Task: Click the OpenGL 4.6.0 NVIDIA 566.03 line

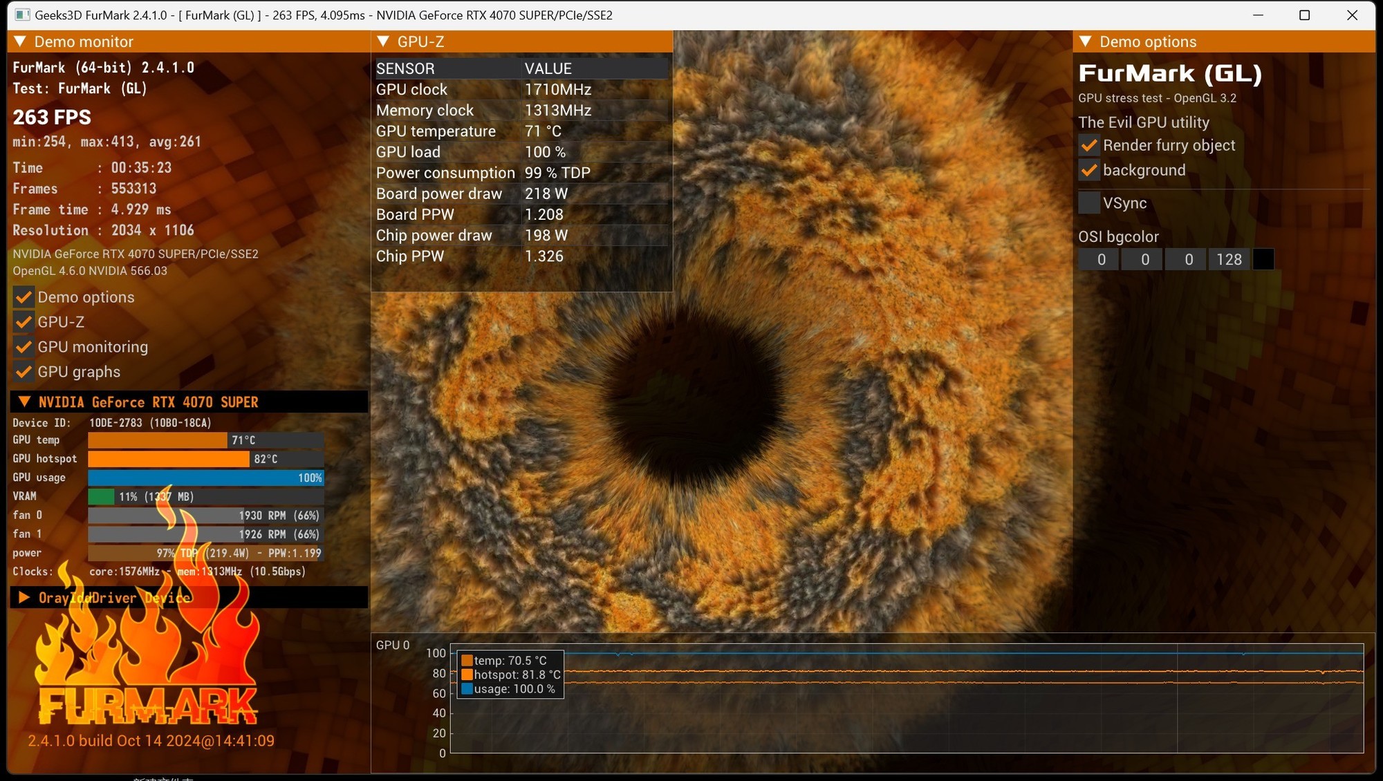Action: (90, 271)
